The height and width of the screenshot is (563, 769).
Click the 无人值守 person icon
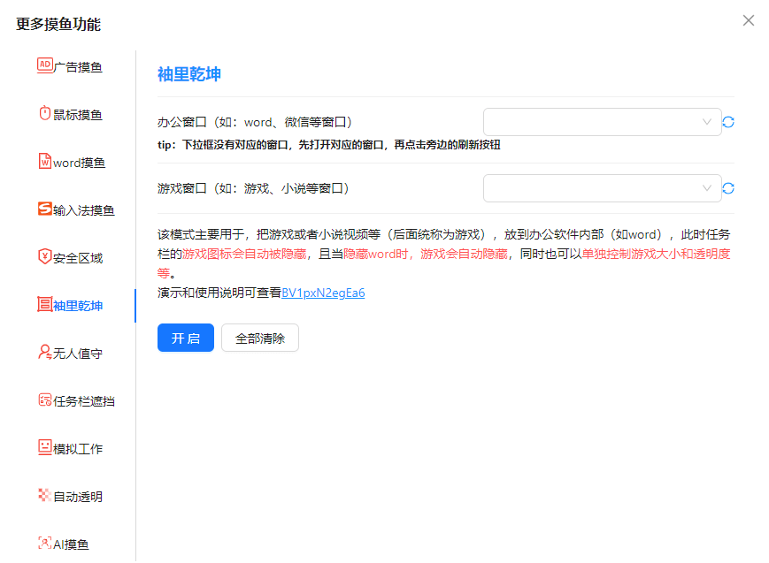(45, 352)
